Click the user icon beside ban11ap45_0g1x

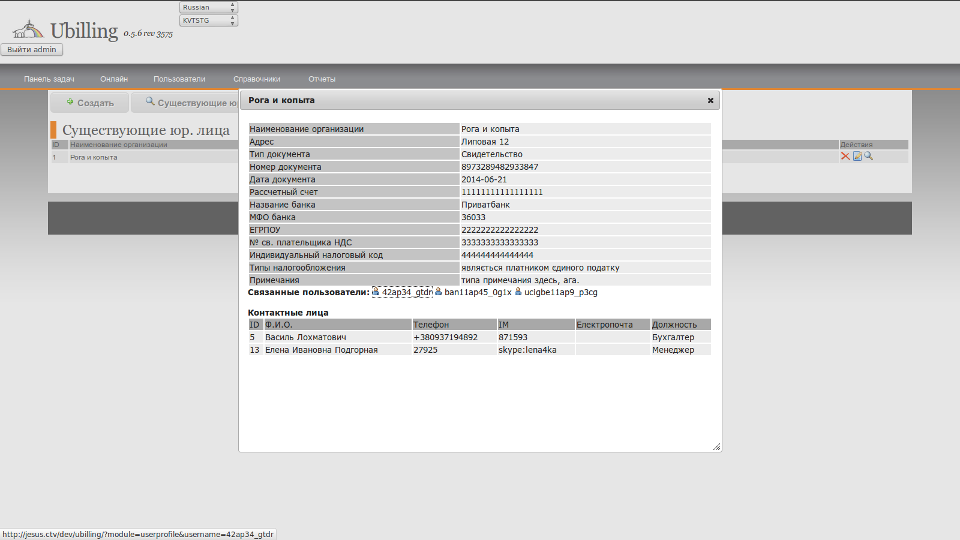[x=439, y=292]
